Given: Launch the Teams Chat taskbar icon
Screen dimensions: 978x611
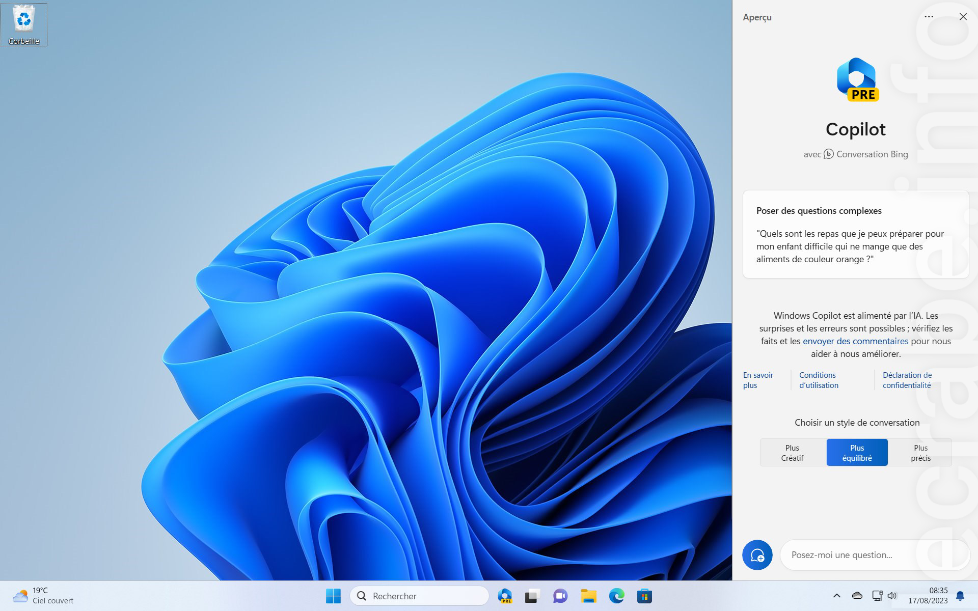Looking at the screenshot, I should [560, 596].
